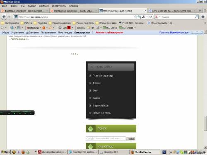Screen dimensions: 207x155
Task: Expand the search engine dropdown arrow in search box
Action: pyautogui.click(x=160, y=17)
